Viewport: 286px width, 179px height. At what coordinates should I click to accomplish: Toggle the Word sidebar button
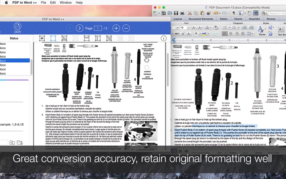[x=241, y=13]
